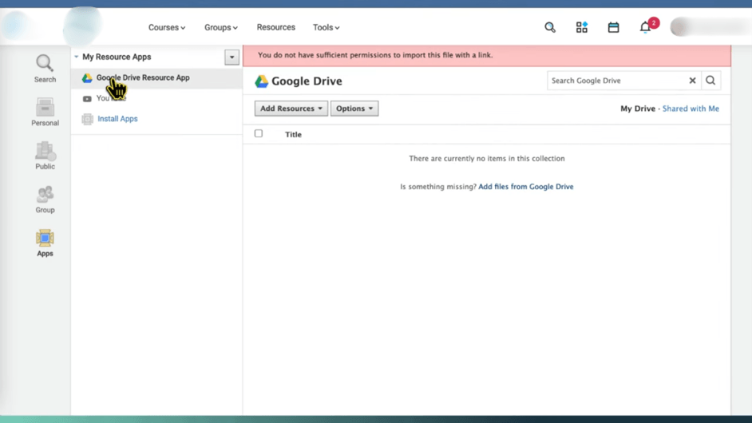
Task: Tick the select-all checkbox beside Title
Action: coord(259,133)
